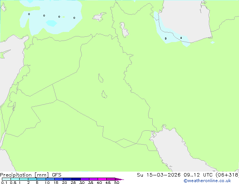This screenshot has width=239, height=184.
Task: Select legend swatch between 2 and 5
Action: [32, 179]
